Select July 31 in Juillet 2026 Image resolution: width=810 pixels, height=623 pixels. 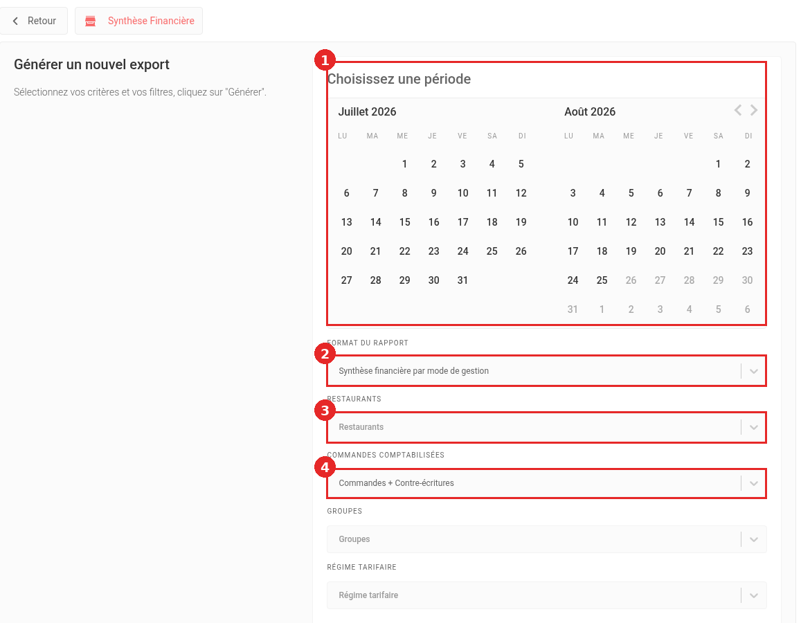pos(463,280)
